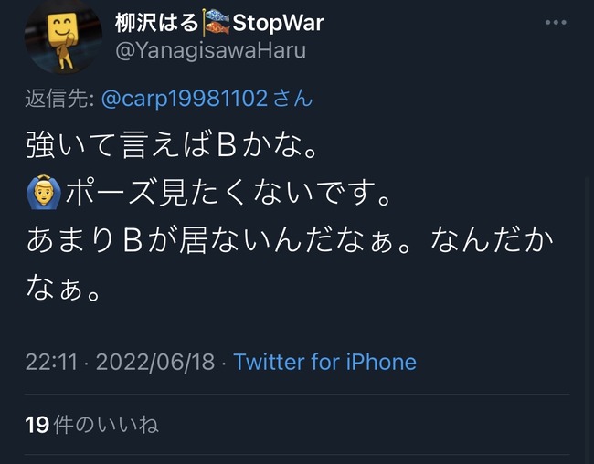Tap the StopWar text in display name
The image size is (594, 464).
point(279,23)
